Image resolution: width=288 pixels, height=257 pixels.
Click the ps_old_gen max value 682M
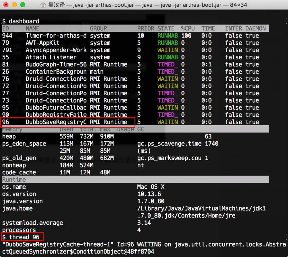click(x=107, y=158)
